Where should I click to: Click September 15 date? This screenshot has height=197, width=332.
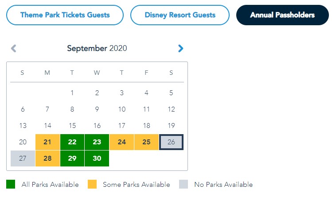pyautogui.click(x=72, y=126)
